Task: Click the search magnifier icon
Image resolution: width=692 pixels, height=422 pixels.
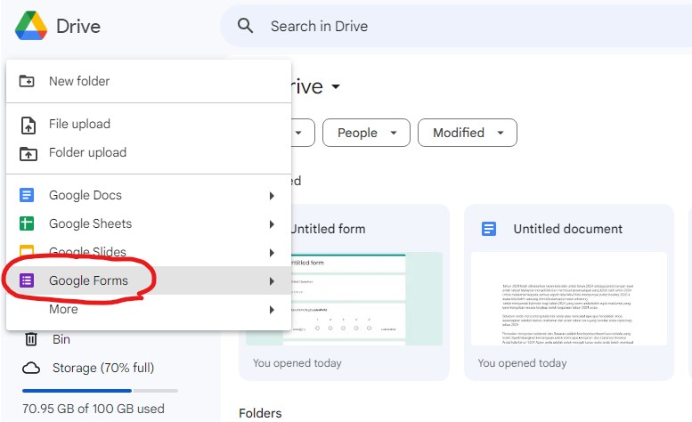Action: pyautogui.click(x=246, y=26)
